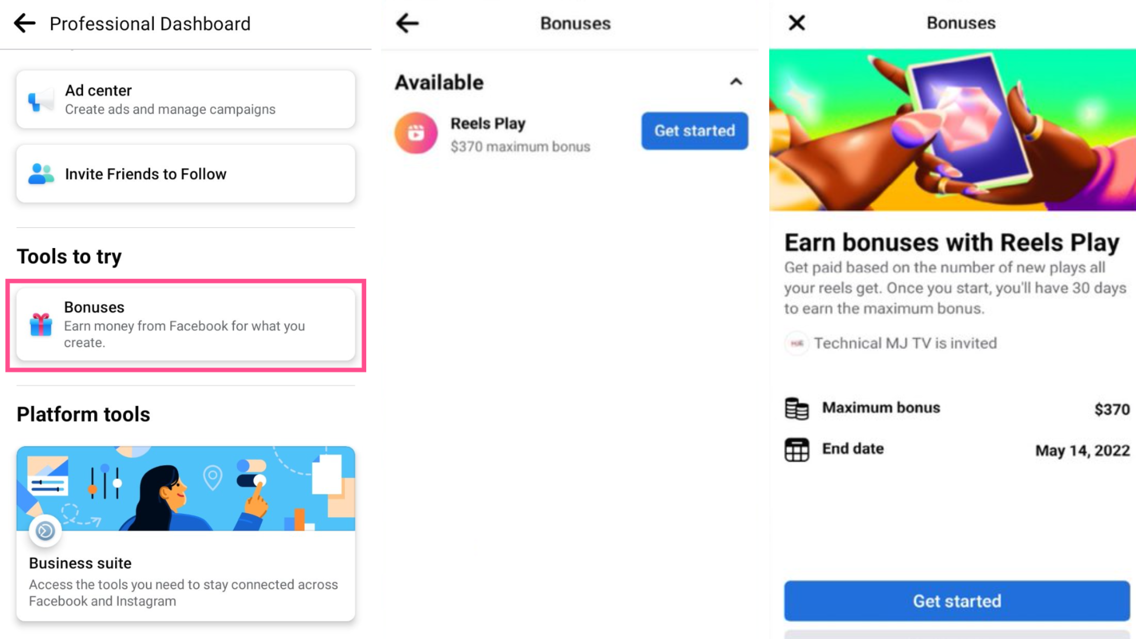Screen dimensions: 1136x639
Task: Tap Technical MJ TV profile avatar
Action: coord(797,343)
